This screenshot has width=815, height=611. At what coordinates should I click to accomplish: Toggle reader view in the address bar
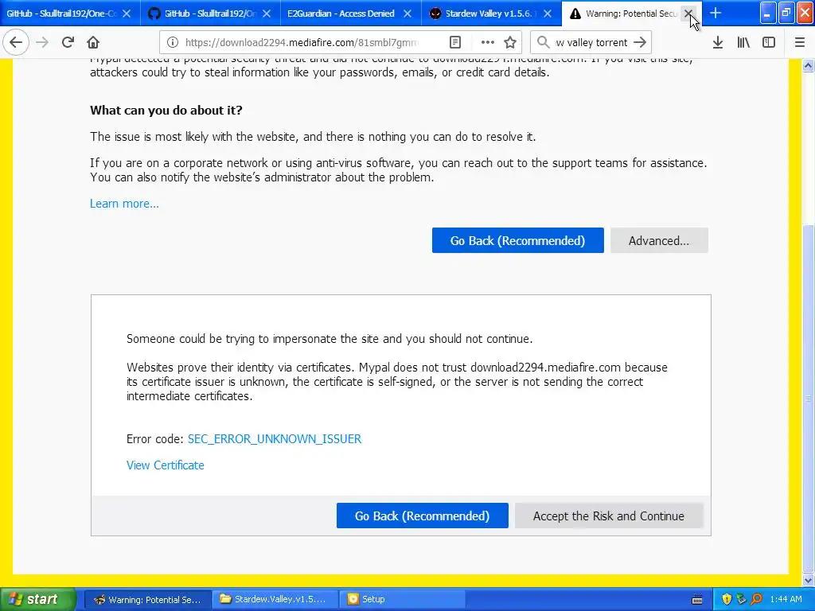[454, 43]
